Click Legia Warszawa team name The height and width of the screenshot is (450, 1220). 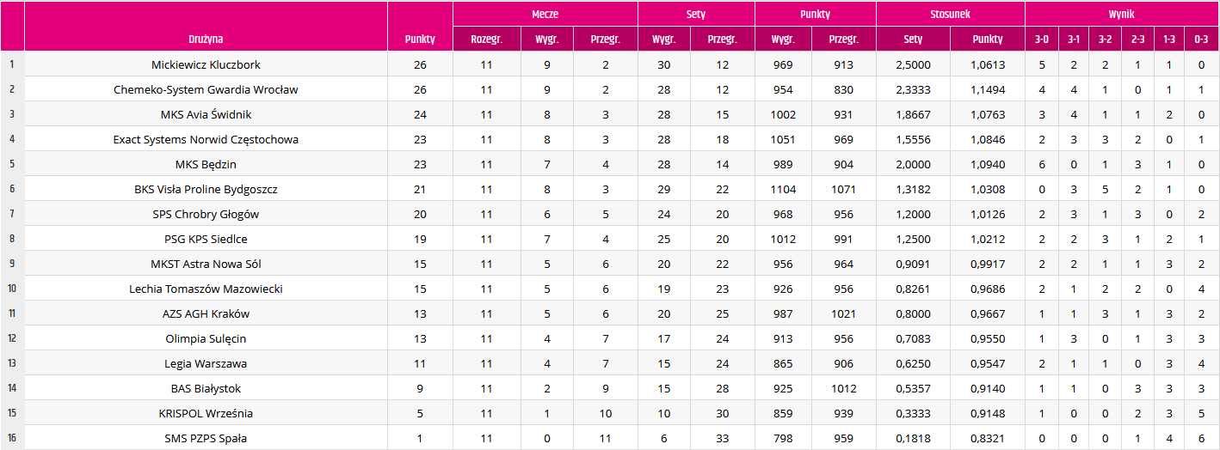[x=206, y=363]
